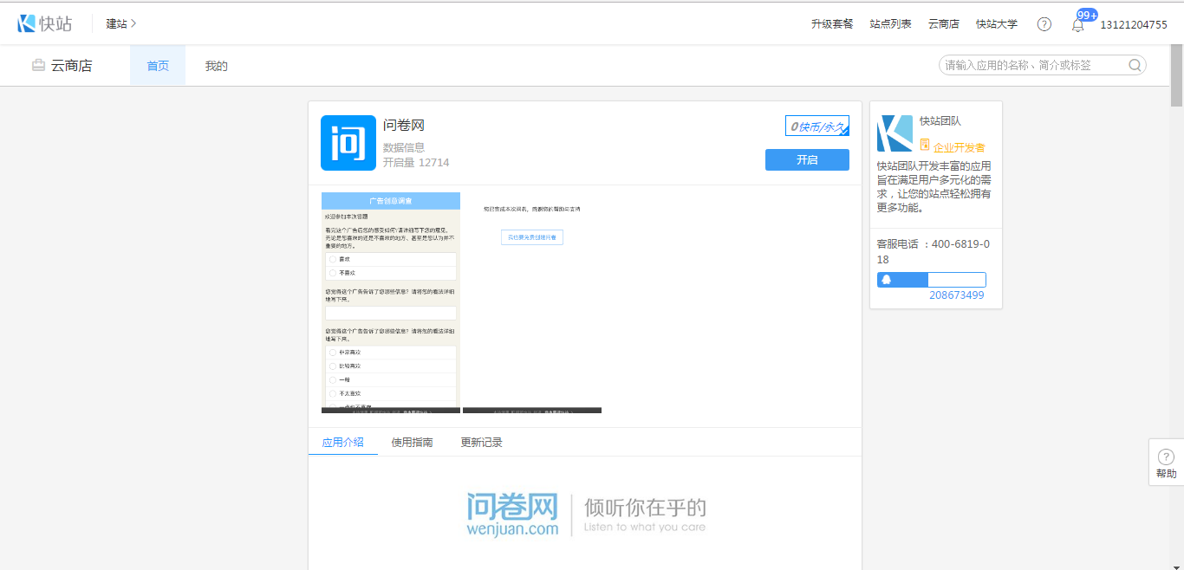
Task: Open notifications bell with 99+ badge
Action: pos(1078,25)
